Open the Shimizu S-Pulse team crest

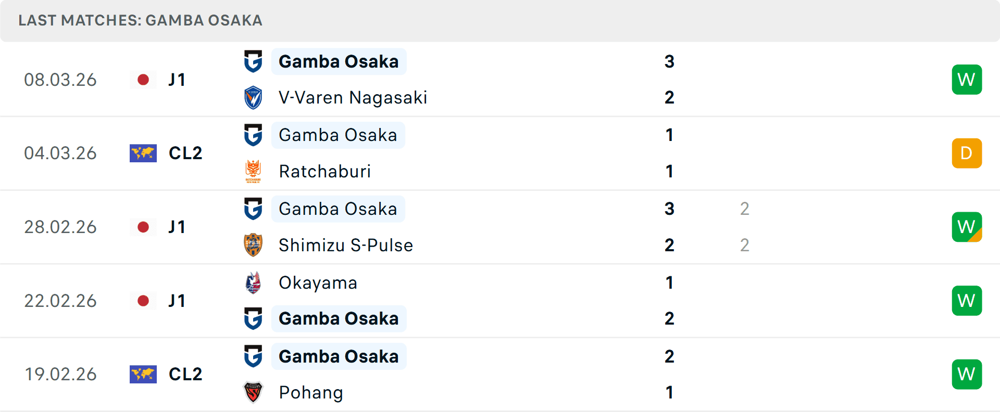click(x=253, y=245)
